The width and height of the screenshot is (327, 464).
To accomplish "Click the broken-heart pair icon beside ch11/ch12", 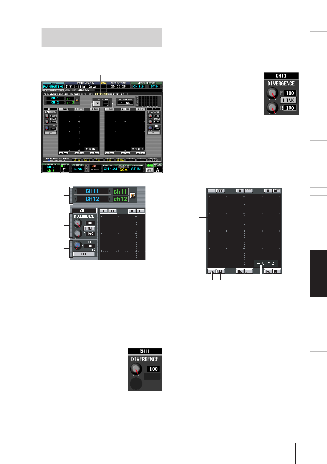I will 133,196.
